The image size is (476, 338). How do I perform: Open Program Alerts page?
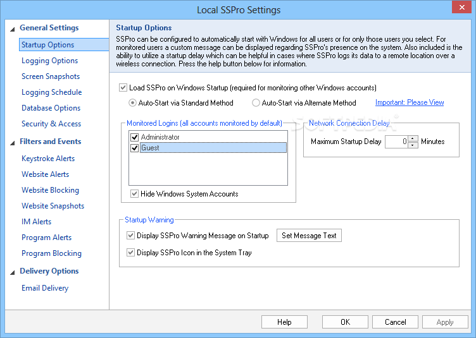point(46,238)
